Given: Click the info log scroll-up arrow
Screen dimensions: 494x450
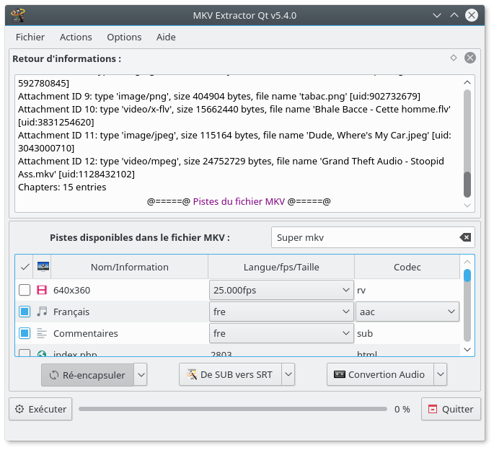Looking at the screenshot, I should click(x=467, y=82).
